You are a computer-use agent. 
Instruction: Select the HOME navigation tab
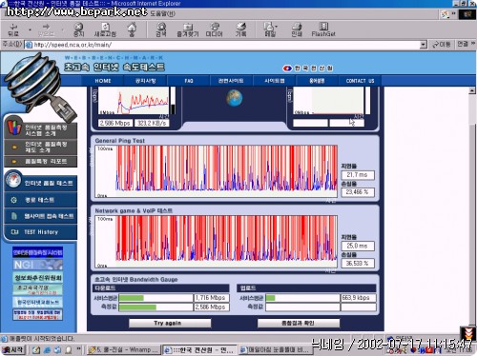103,81
